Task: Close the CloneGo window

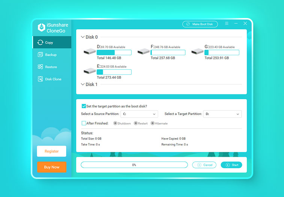Action: [x=245, y=23]
